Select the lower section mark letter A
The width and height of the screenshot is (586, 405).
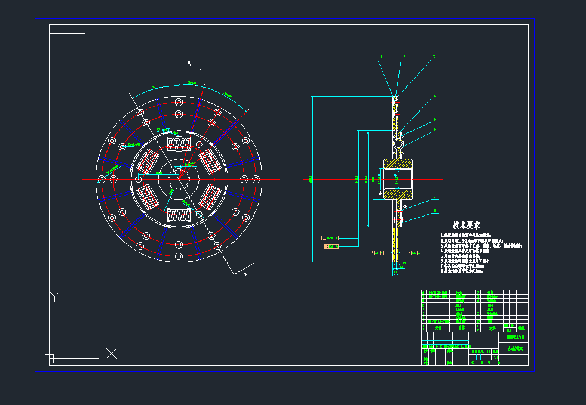point(246,275)
